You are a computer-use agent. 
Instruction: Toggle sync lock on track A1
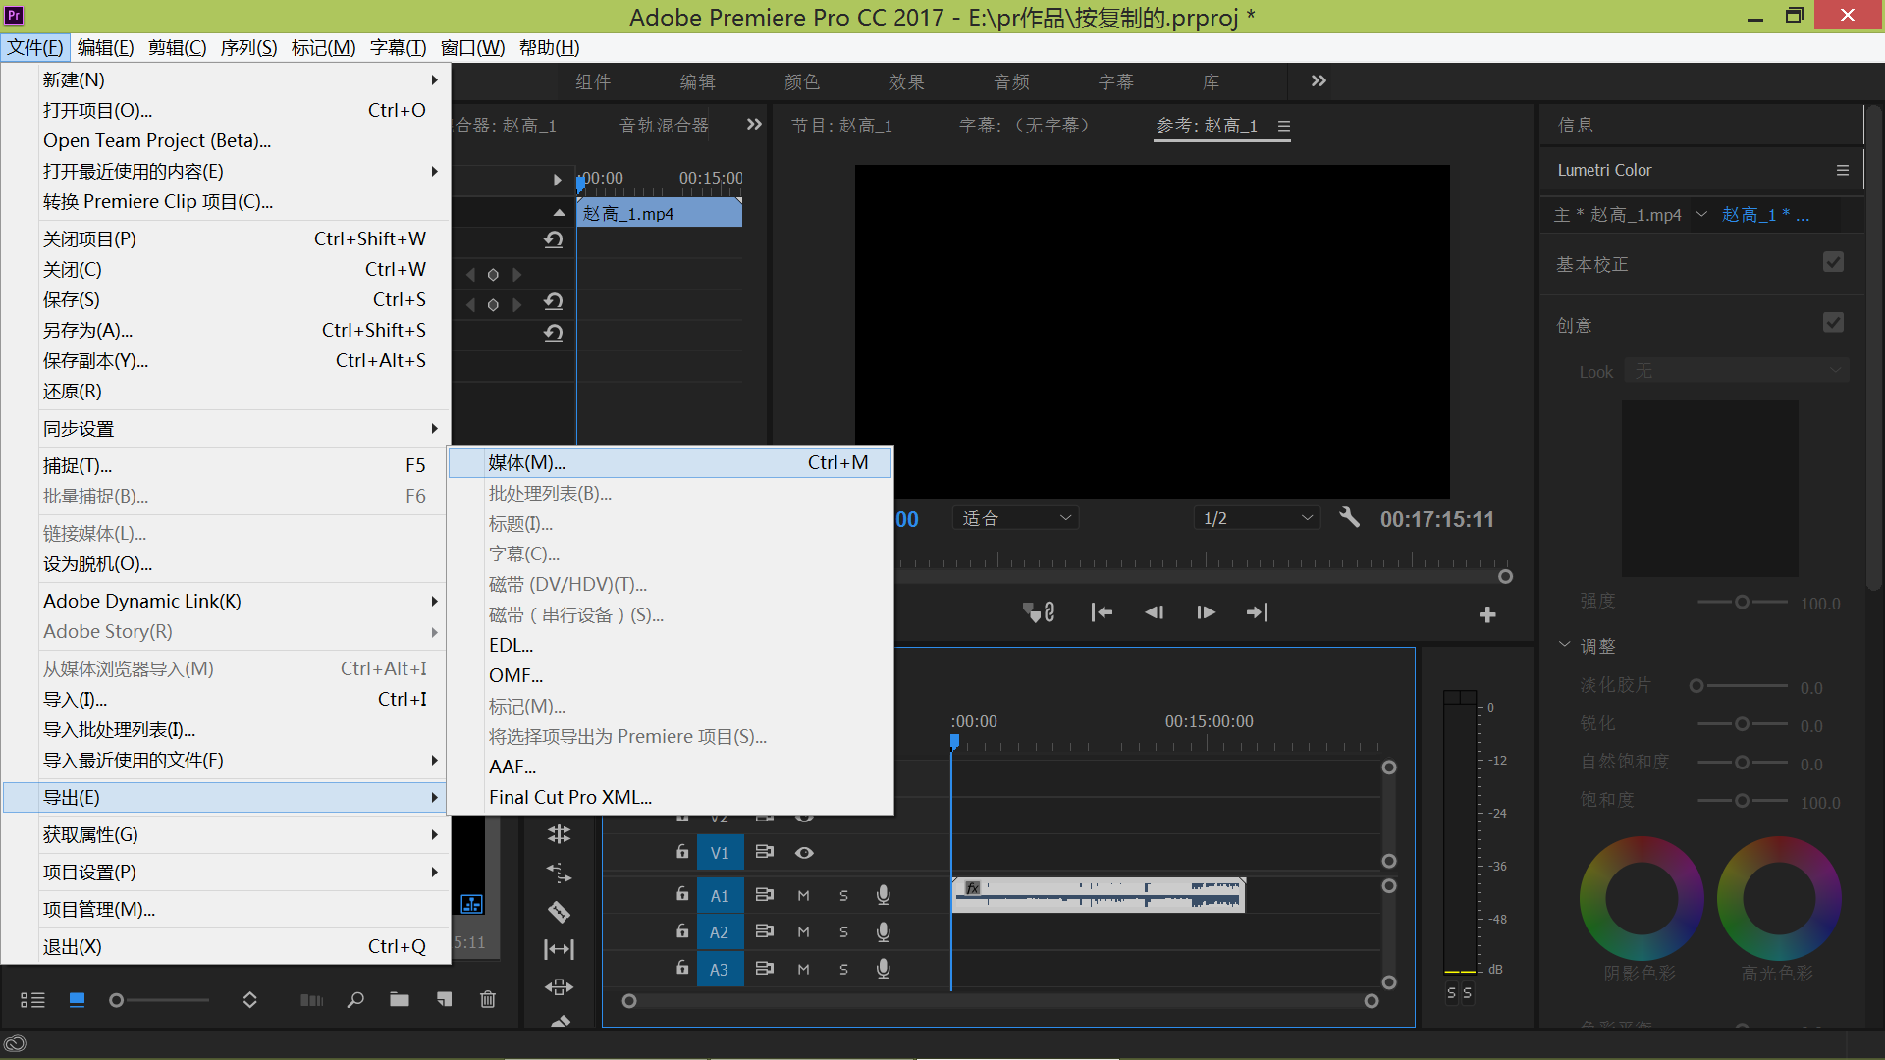[x=764, y=895]
